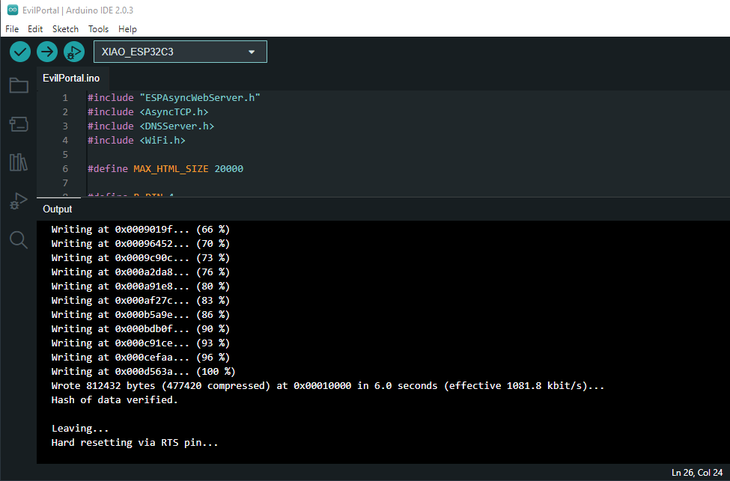Open the File menu

pos(12,29)
